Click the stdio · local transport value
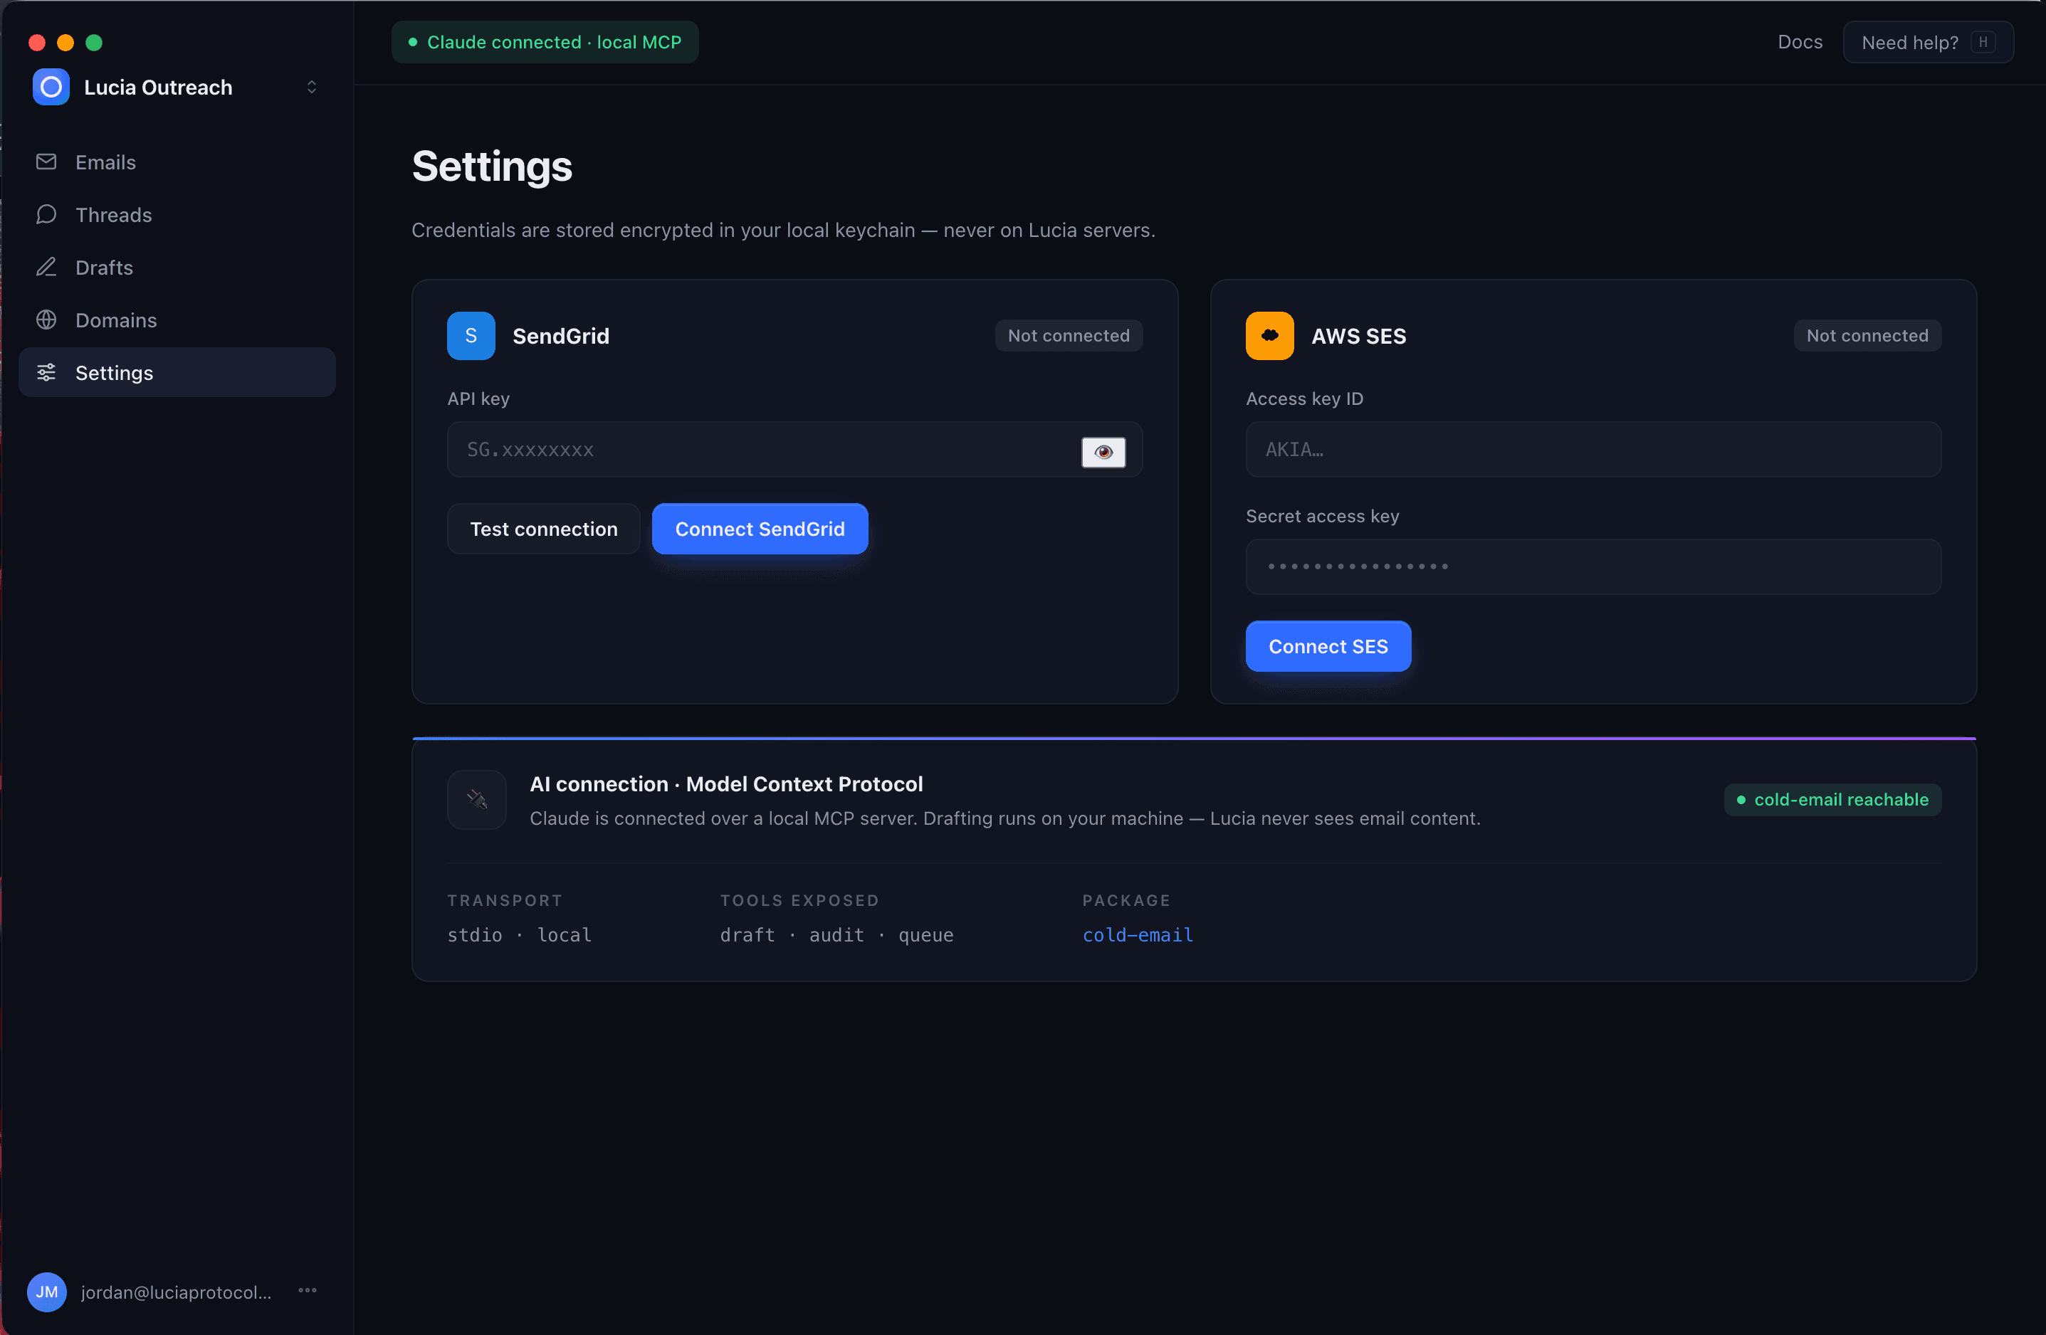Image resolution: width=2046 pixels, height=1335 pixels. pos(519,934)
